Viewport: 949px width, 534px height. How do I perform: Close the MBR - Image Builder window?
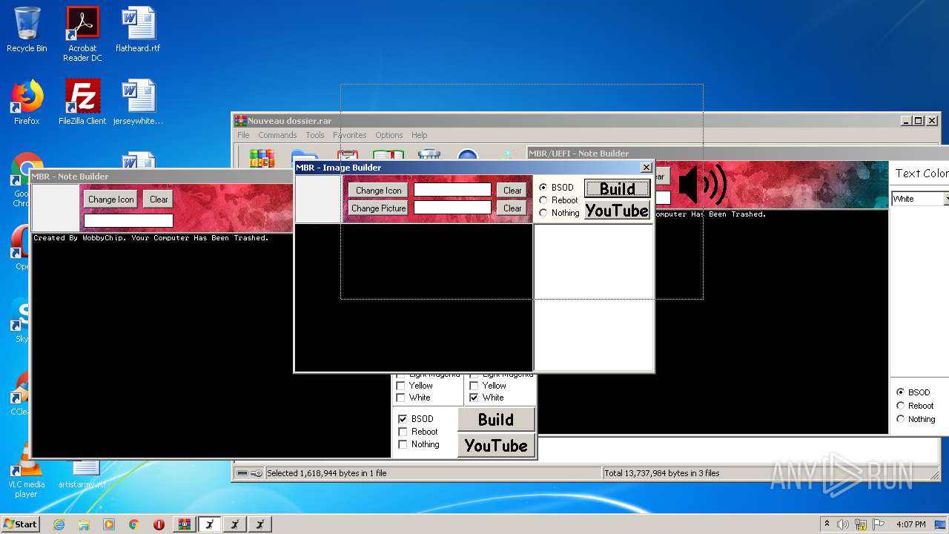646,168
